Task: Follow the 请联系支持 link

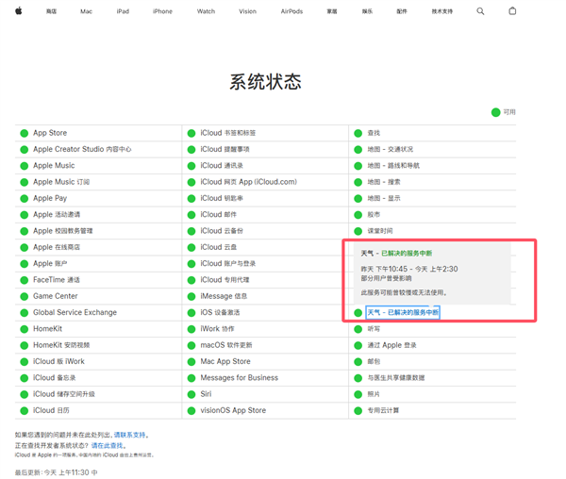Action: (x=130, y=435)
